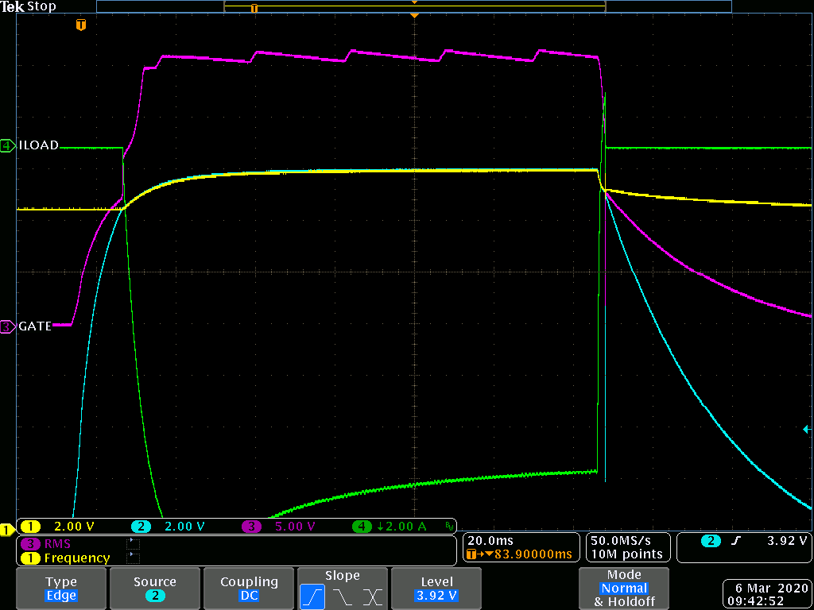Click the blue DC value in Coupling button

point(249,596)
